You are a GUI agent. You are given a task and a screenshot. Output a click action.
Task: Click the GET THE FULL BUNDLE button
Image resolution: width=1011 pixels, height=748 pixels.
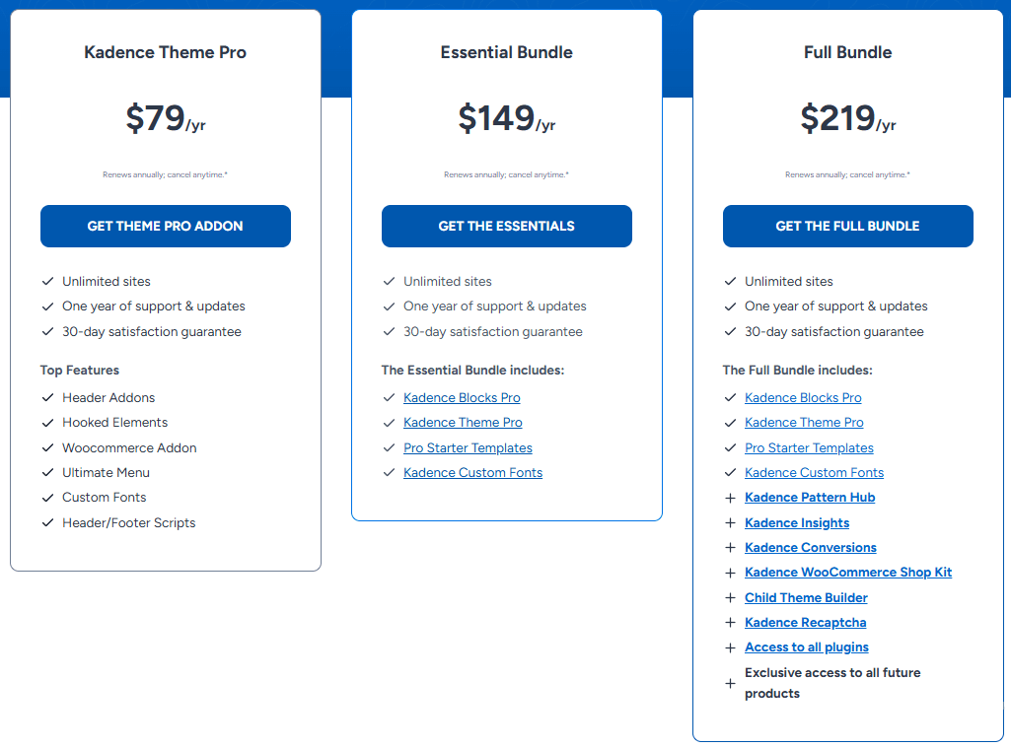[847, 226]
